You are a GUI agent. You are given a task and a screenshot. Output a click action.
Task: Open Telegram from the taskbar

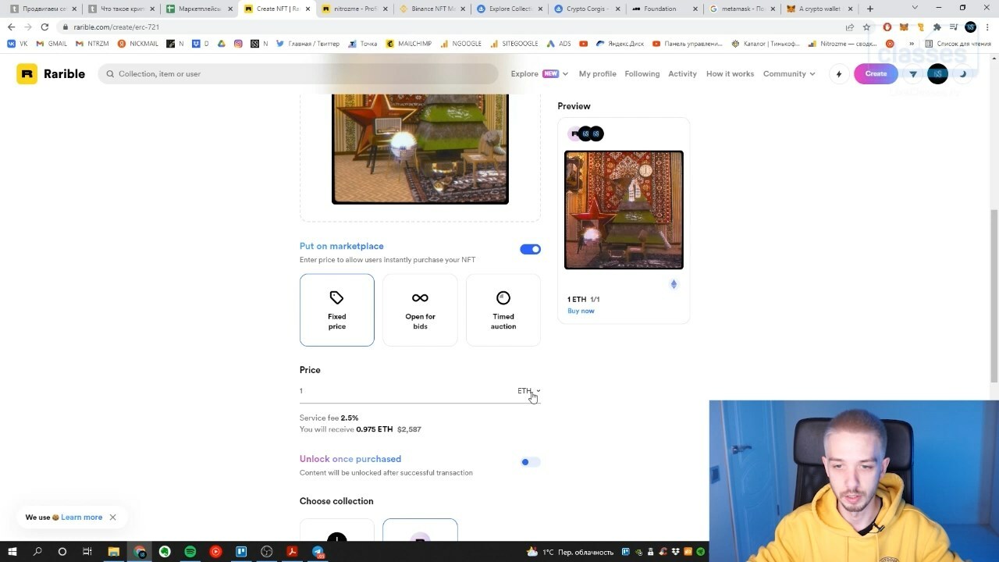click(318, 552)
